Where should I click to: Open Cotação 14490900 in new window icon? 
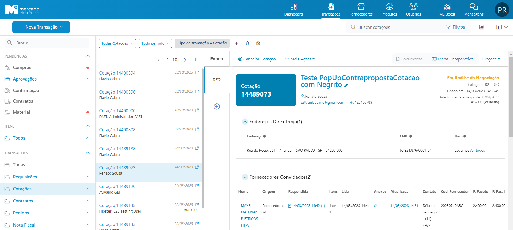click(x=197, y=110)
